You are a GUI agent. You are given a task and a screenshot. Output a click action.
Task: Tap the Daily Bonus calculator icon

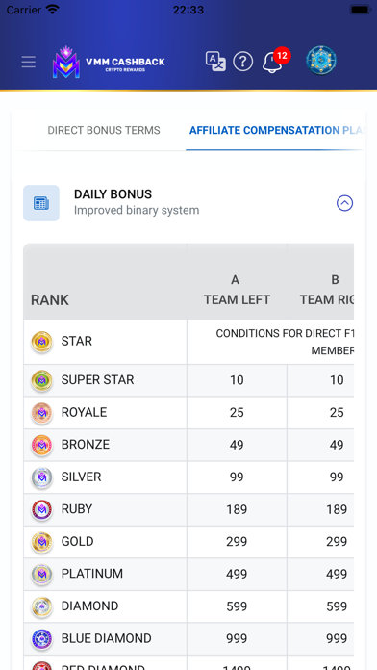(41, 203)
